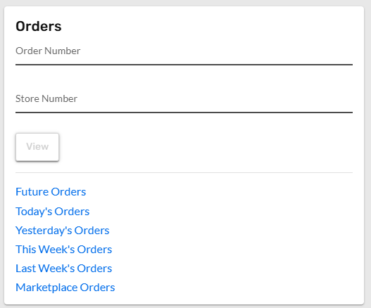The image size is (371, 308).
Task: Click empty area right of Orders heading
Action: point(208,26)
